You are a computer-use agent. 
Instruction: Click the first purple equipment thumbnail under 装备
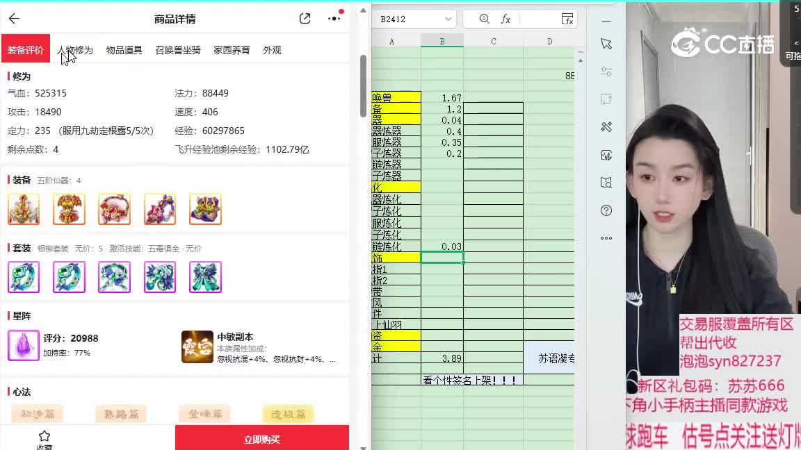click(24, 208)
